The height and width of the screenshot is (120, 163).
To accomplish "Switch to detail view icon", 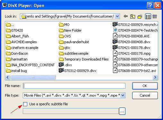I will click(x=155, y=16).
